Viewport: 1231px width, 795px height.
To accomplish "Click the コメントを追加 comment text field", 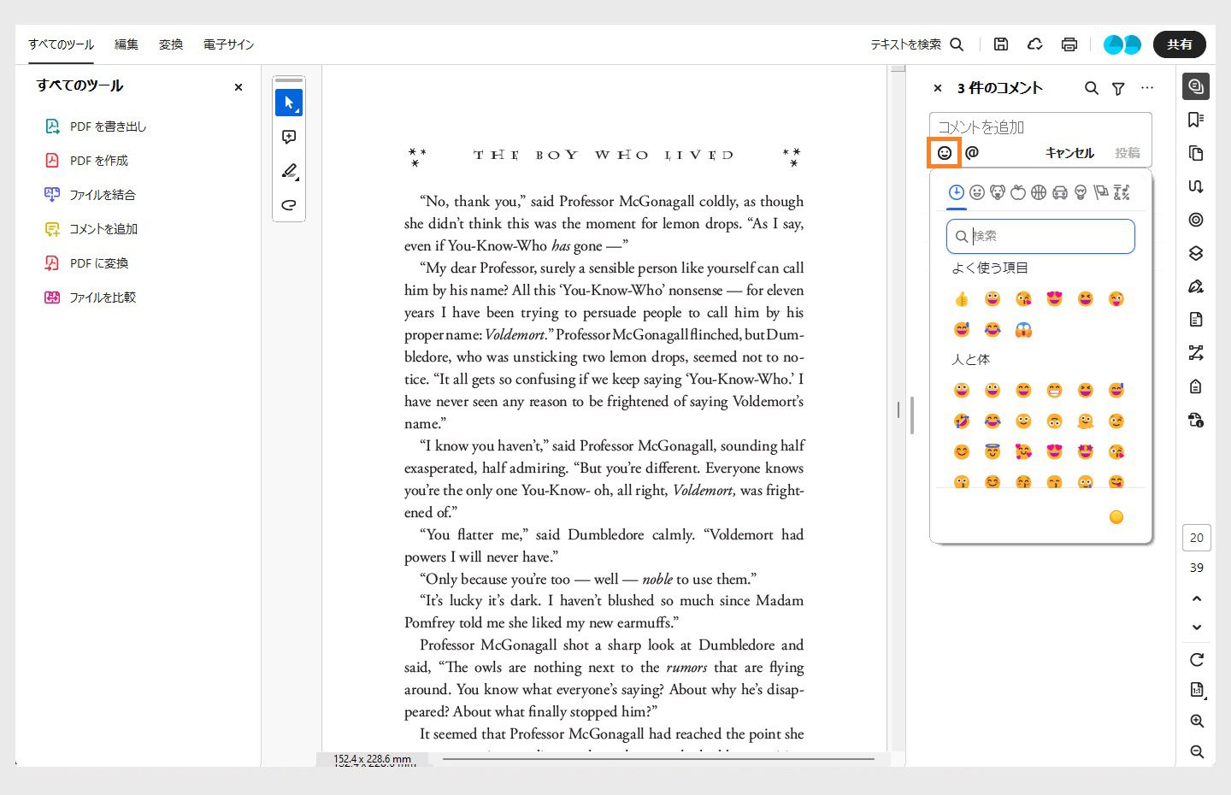I will [x=1040, y=127].
